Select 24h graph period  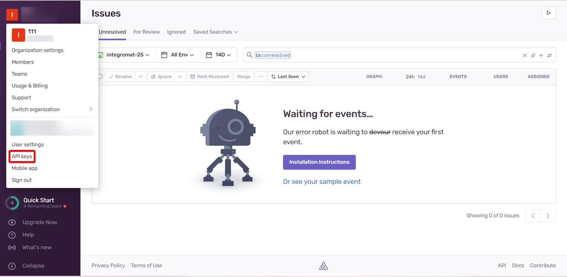[410, 77]
